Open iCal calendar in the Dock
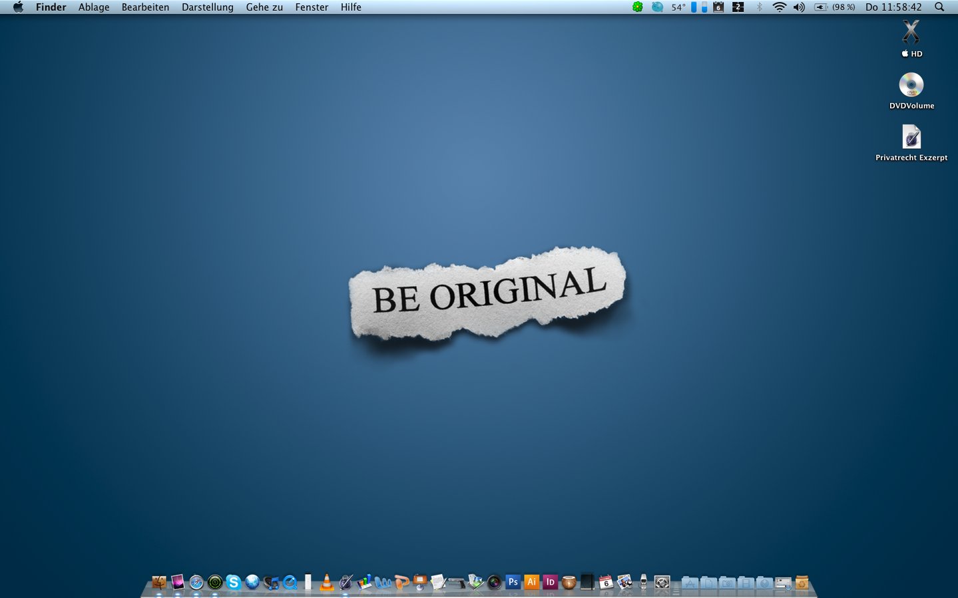Screen dimensions: 958x598 606,583
